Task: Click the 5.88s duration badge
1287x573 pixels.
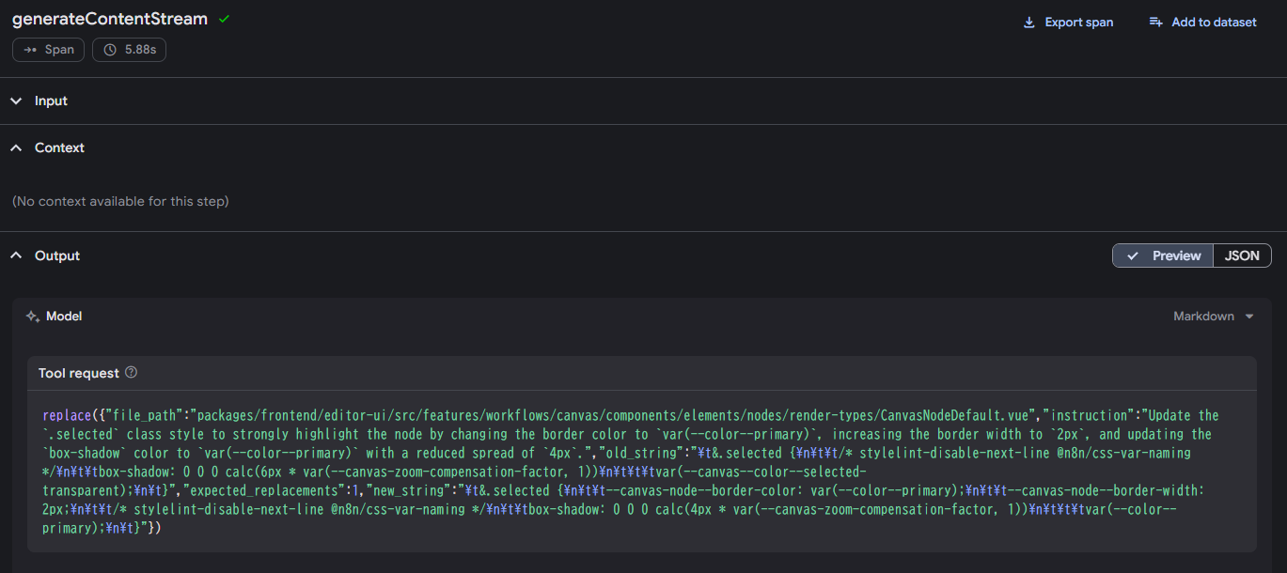Action: (x=129, y=50)
